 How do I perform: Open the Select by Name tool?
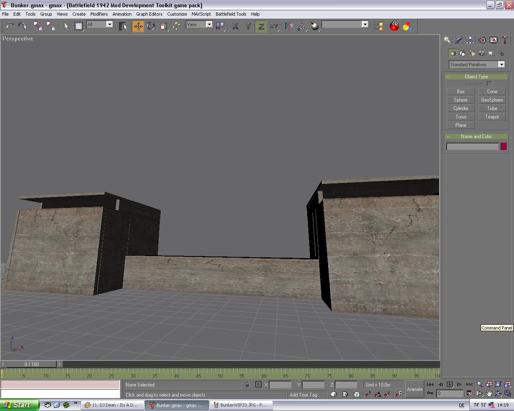[x=123, y=26]
